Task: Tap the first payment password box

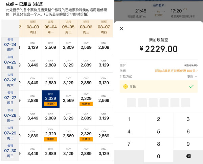Action: [131, 103]
